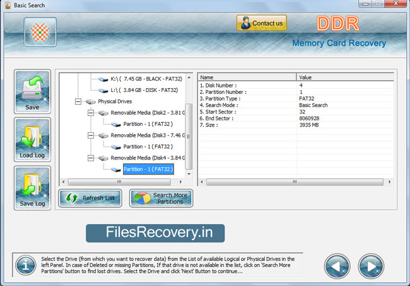The height and width of the screenshot is (286, 410).
Task: Minimize the Basic Search window
Action: coord(366,4)
